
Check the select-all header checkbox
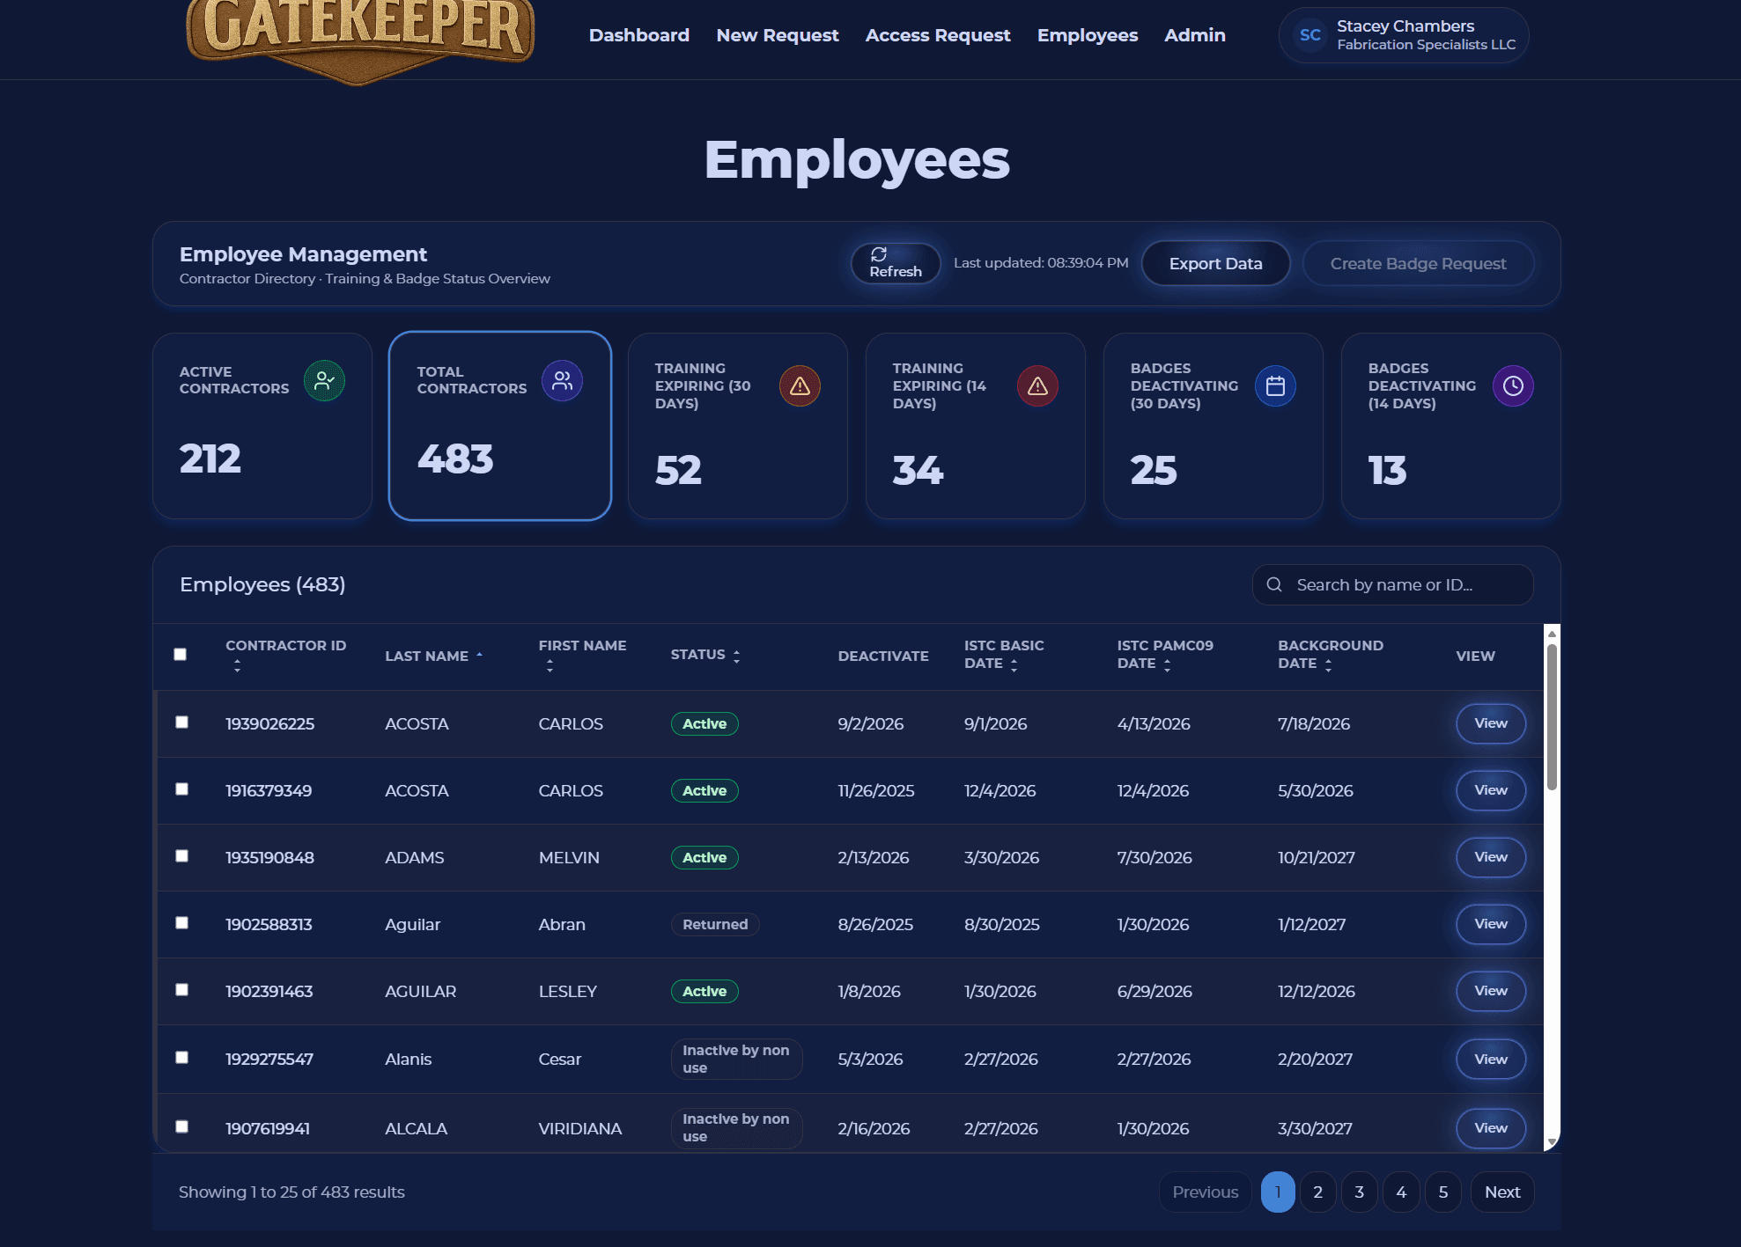click(x=181, y=654)
